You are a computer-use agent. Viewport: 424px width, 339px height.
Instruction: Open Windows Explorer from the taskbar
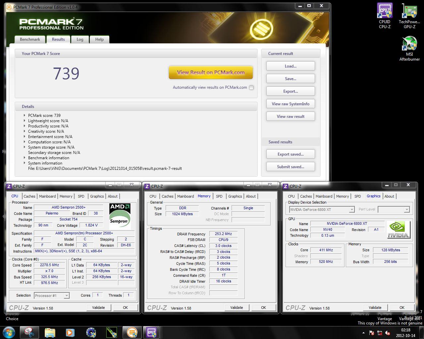click(x=50, y=332)
